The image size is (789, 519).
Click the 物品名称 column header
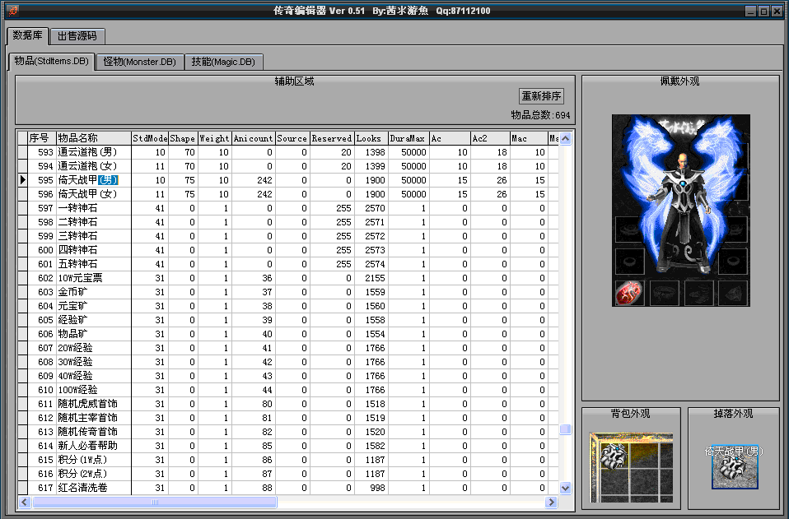tap(93, 138)
